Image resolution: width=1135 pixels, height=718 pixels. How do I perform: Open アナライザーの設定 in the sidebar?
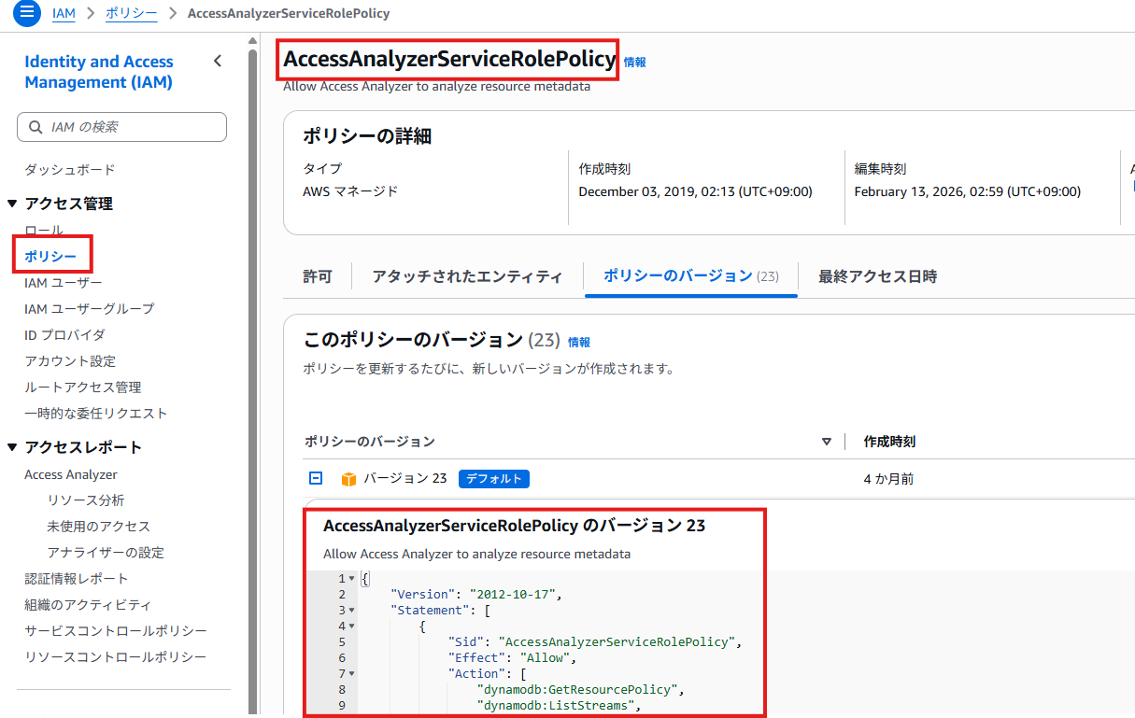click(106, 553)
